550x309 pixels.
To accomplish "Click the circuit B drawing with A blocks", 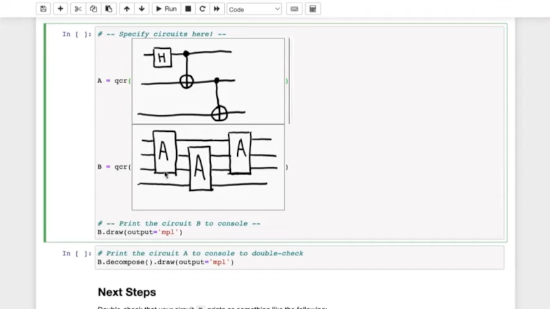I will pyautogui.click(x=208, y=167).
